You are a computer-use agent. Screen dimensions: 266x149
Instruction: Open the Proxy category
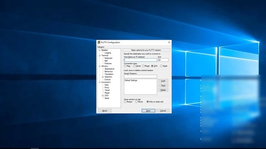tap(107, 88)
